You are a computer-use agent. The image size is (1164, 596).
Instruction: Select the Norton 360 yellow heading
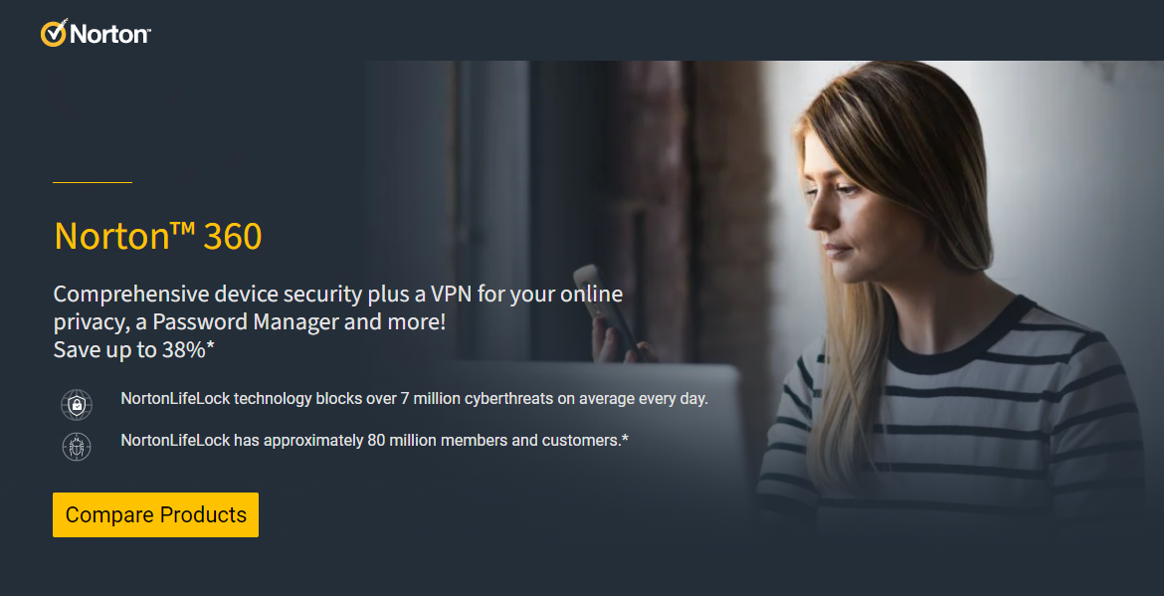tap(158, 236)
